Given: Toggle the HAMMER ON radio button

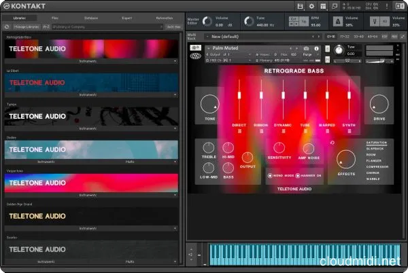Looking at the screenshot, I should pyautogui.click(x=298, y=176).
